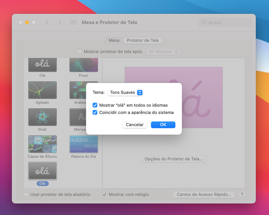Screen dimensions: 269x215
Task: Click Opções do Protetor de Tela button
Action: [x=174, y=159]
